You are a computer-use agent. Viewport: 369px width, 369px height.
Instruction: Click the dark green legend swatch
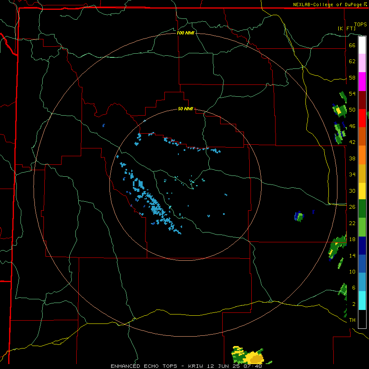(362, 209)
